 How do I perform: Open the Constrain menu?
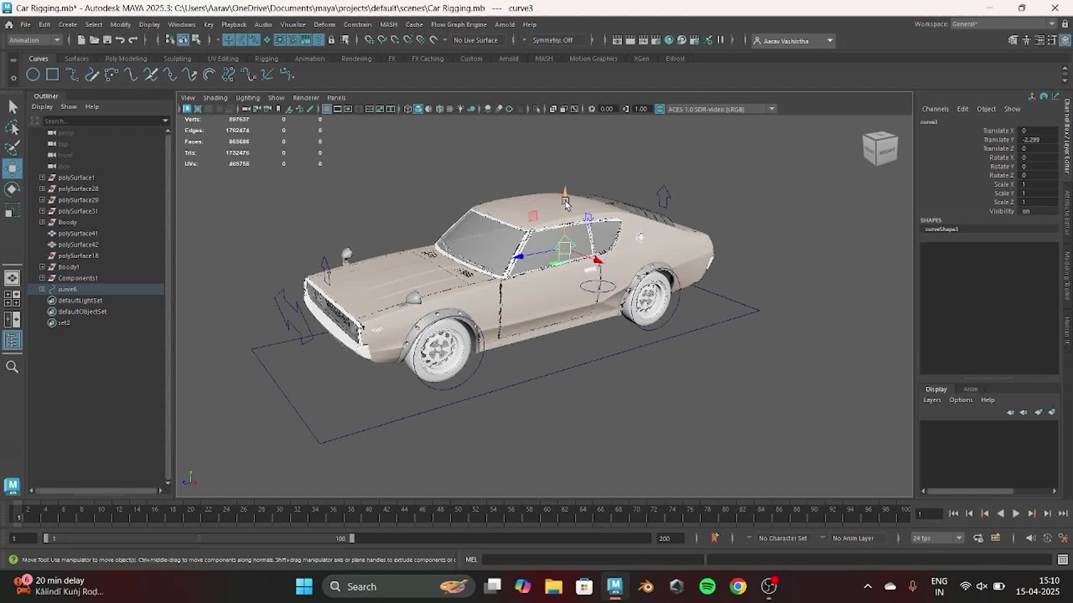tap(358, 24)
